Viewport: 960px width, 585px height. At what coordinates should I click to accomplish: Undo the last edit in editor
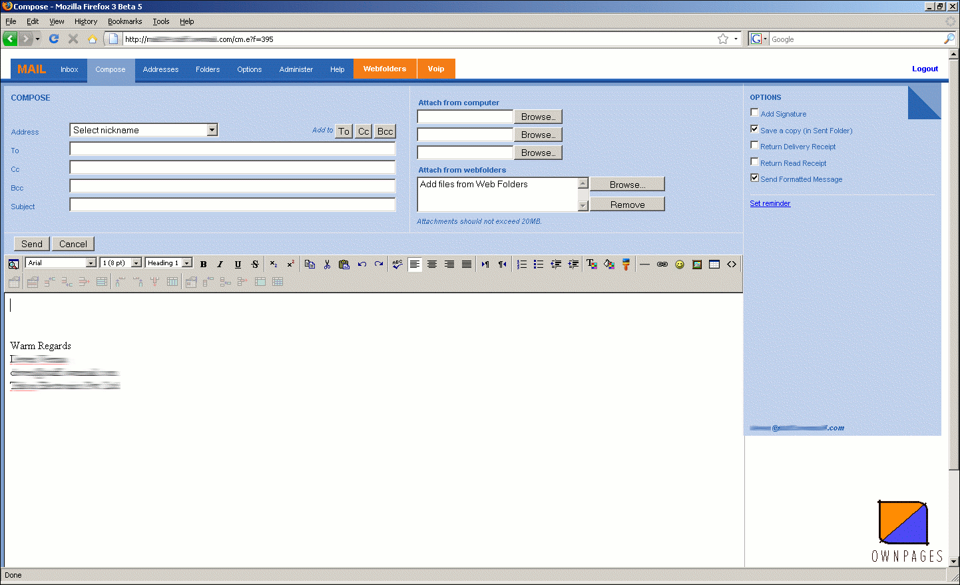point(361,265)
